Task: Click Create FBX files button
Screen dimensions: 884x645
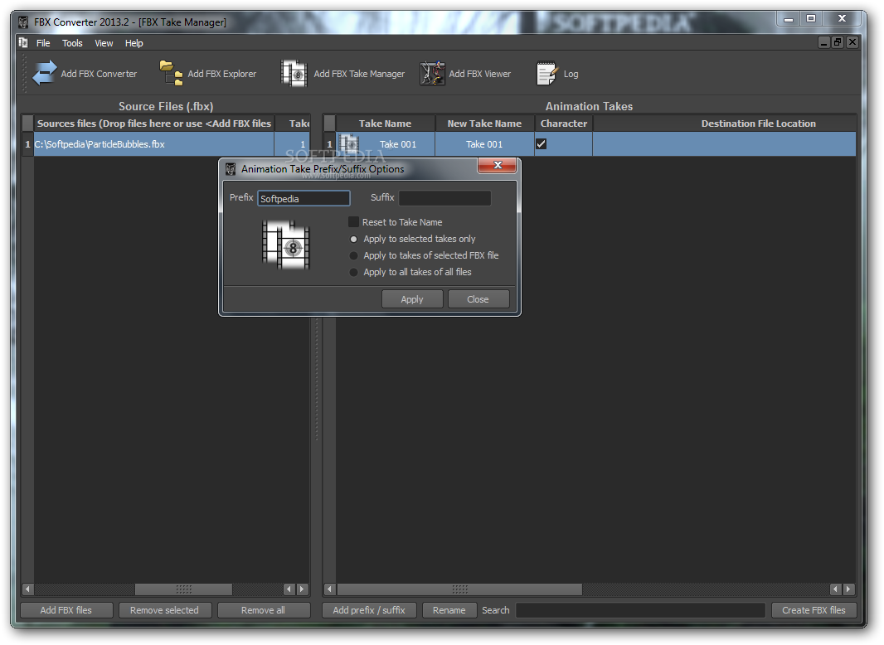Action: click(x=814, y=610)
